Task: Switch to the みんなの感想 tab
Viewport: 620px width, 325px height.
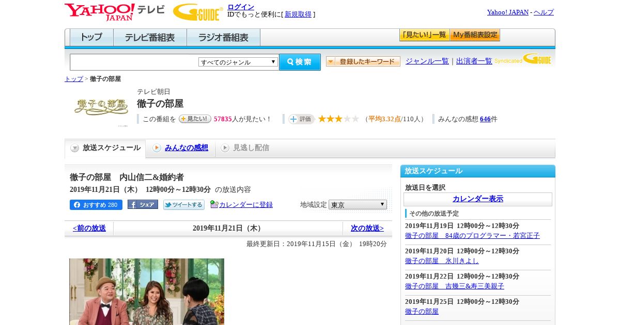Action: click(186, 148)
